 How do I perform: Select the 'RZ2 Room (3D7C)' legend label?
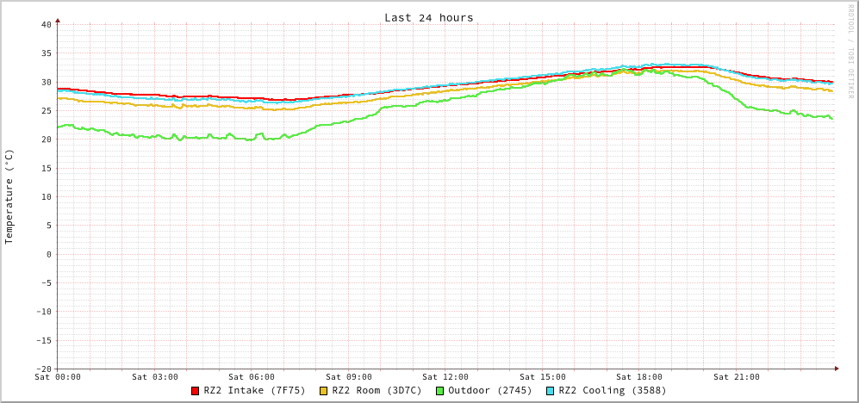coord(377,391)
